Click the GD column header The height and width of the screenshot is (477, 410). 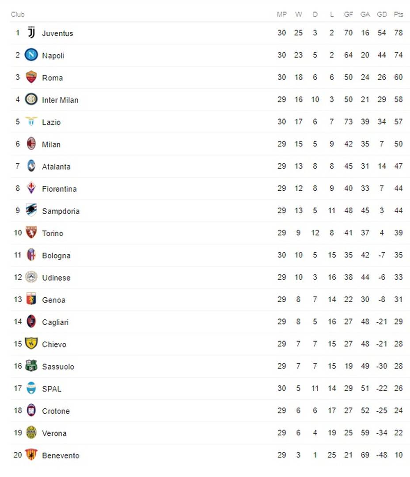tap(382, 15)
